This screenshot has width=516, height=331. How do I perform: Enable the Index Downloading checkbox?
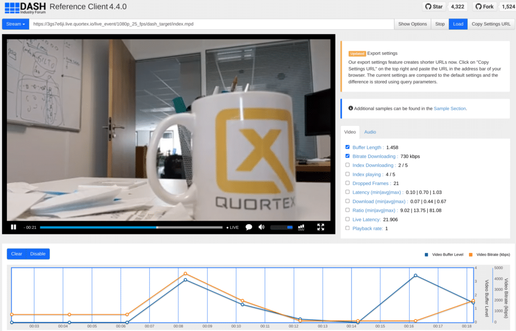point(348,165)
